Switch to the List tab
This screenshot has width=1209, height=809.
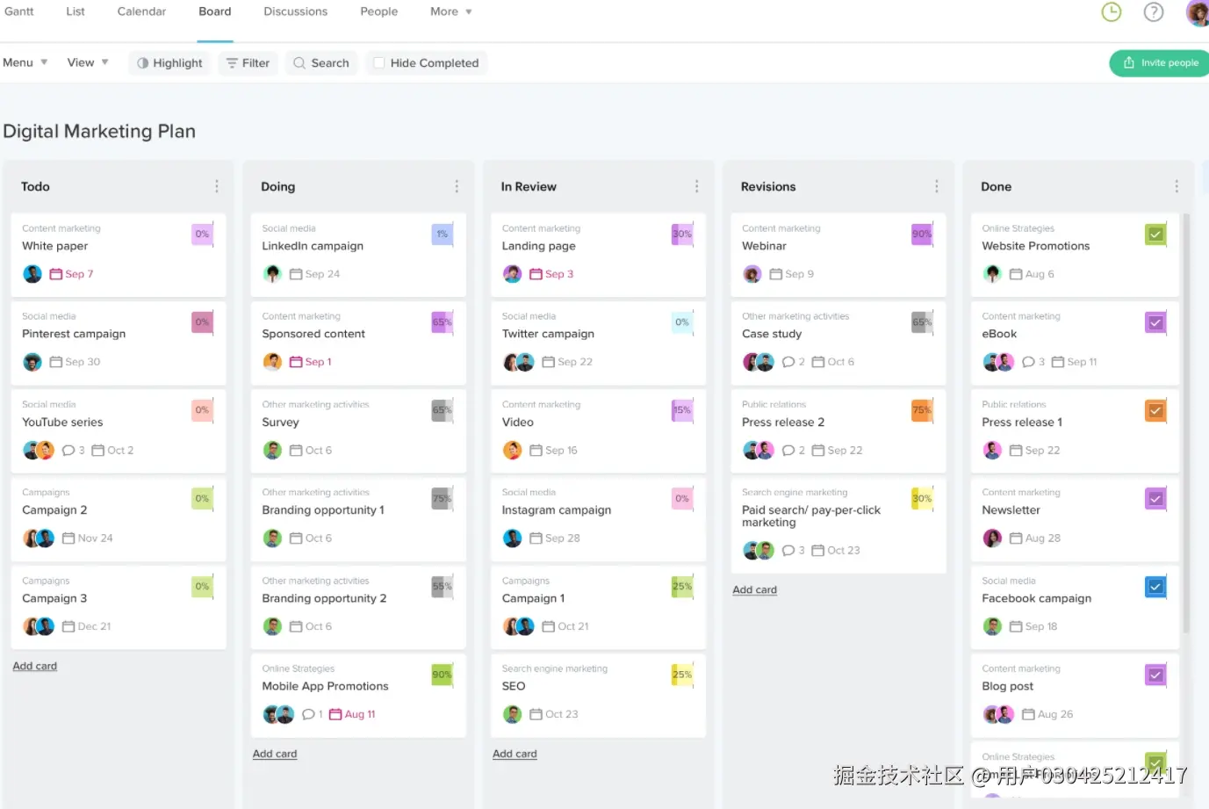[x=76, y=11]
